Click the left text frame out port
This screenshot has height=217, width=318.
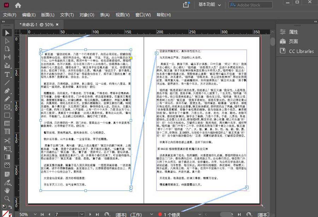(x=131, y=187)
